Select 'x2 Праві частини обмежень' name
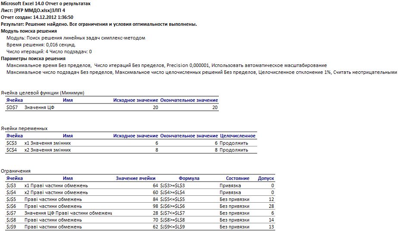398x231 pixels. (56, 192)
